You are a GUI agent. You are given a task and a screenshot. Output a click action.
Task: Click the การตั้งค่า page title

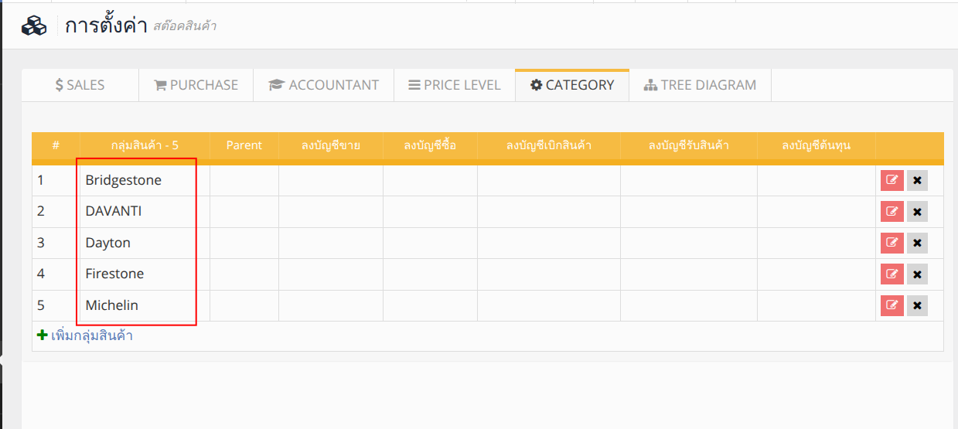[x=106, y=25]
